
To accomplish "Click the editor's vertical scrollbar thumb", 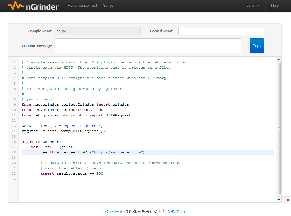I will click(x=279, y=128).
